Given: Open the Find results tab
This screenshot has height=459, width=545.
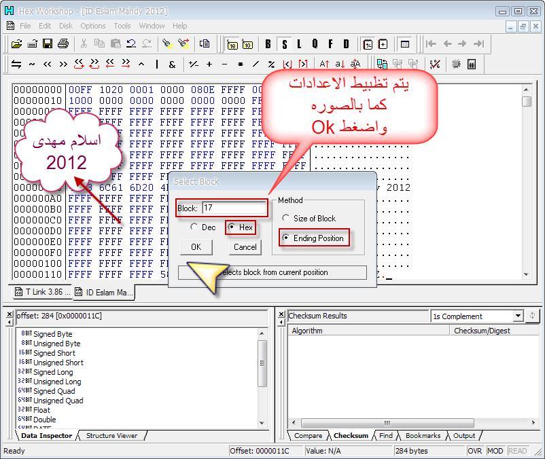Looking at the screenshot, I should click(386, 435).
